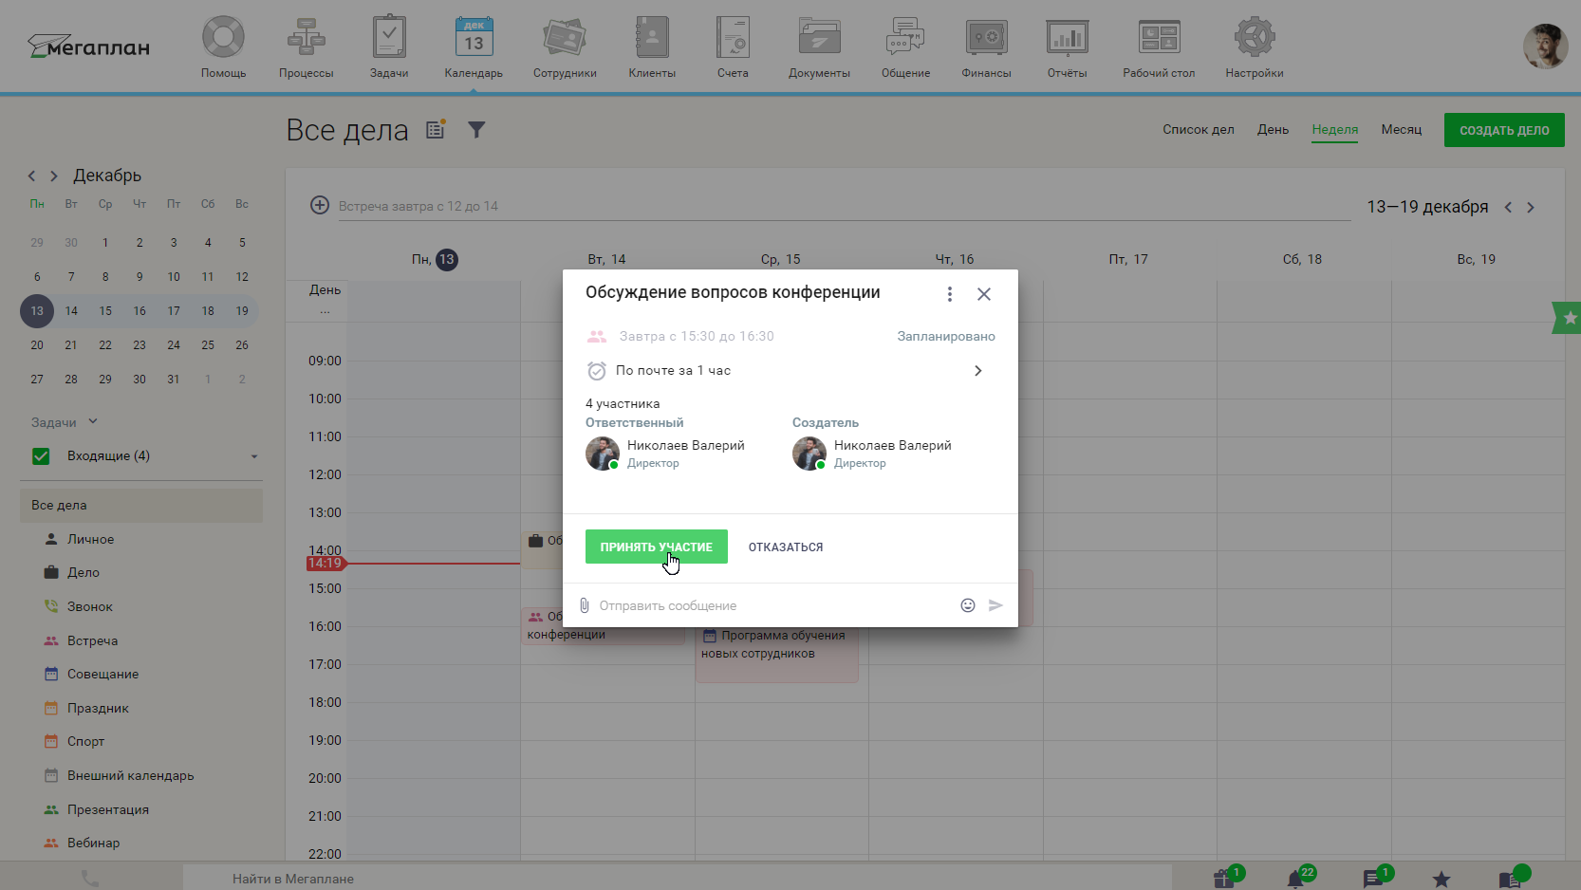Click the Отказаться button
The image size is (1581, 890).
[785, 547]
